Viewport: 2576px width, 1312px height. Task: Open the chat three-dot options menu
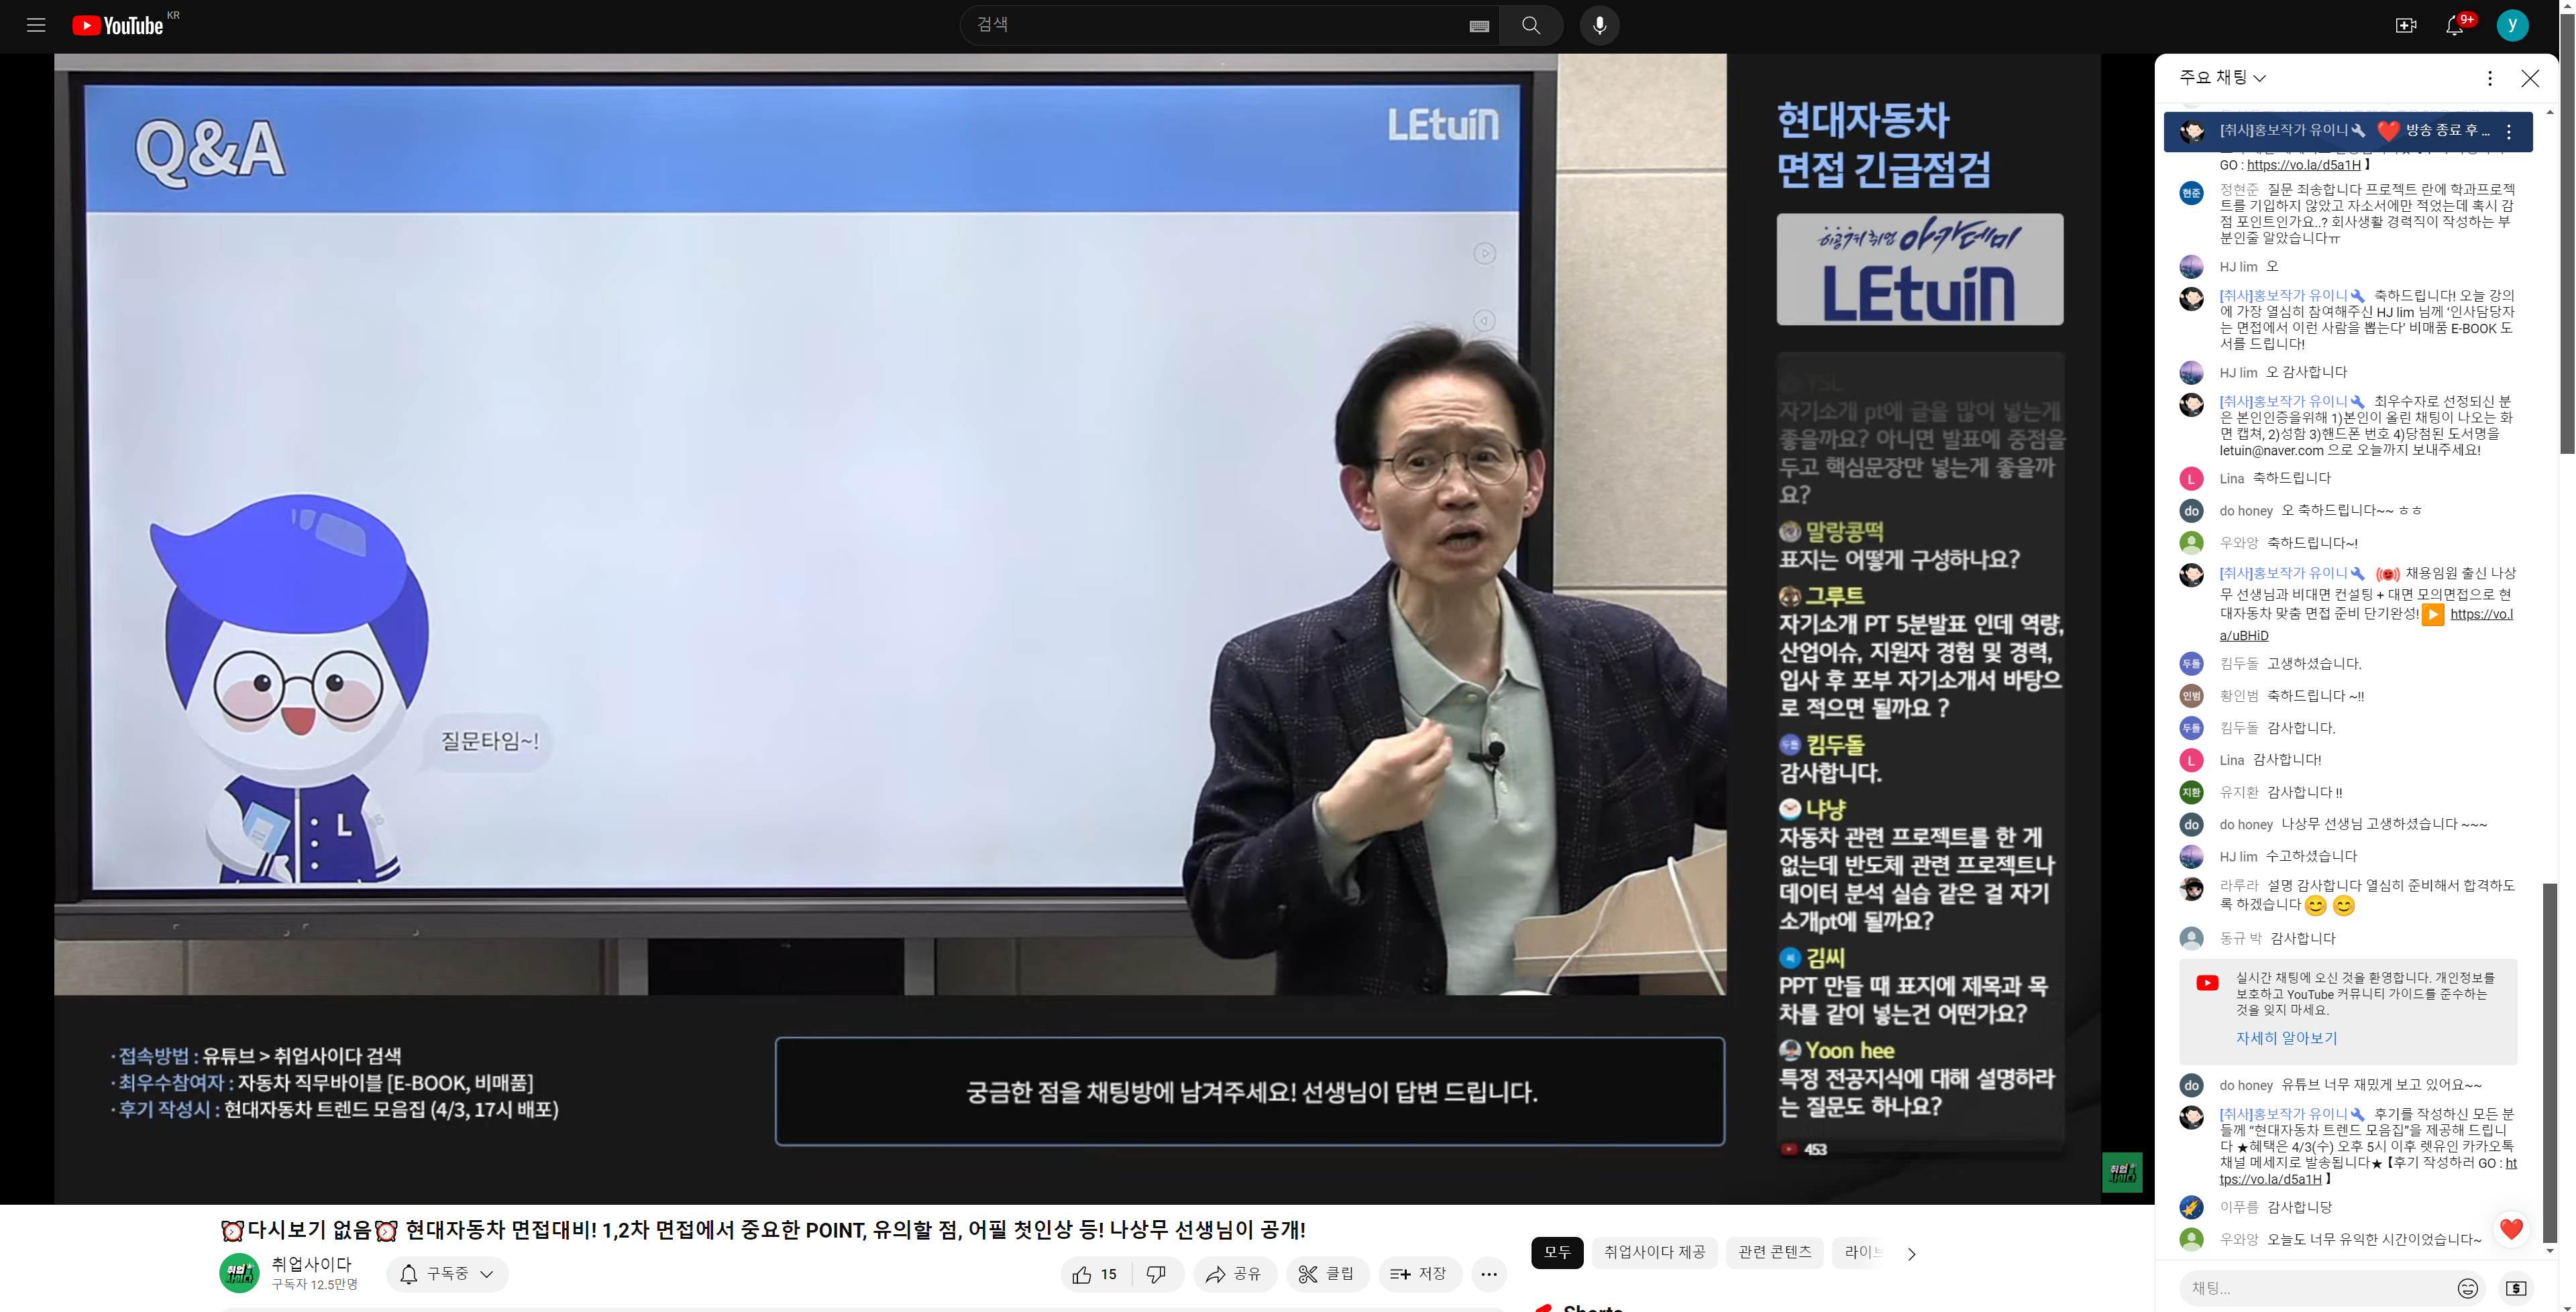coord(2489,78)
